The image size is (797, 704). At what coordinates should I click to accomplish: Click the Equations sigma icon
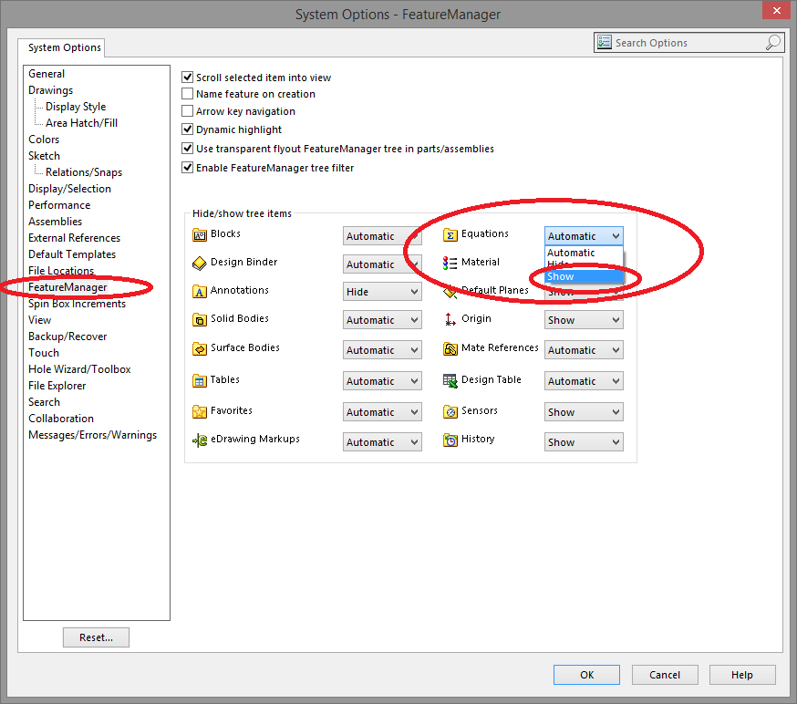(x=450, y=235)
